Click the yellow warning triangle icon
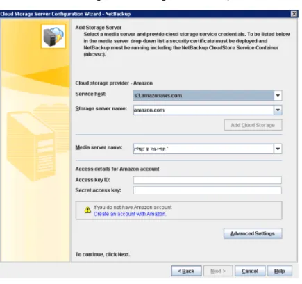302x284 pixels. coord(87,210)
